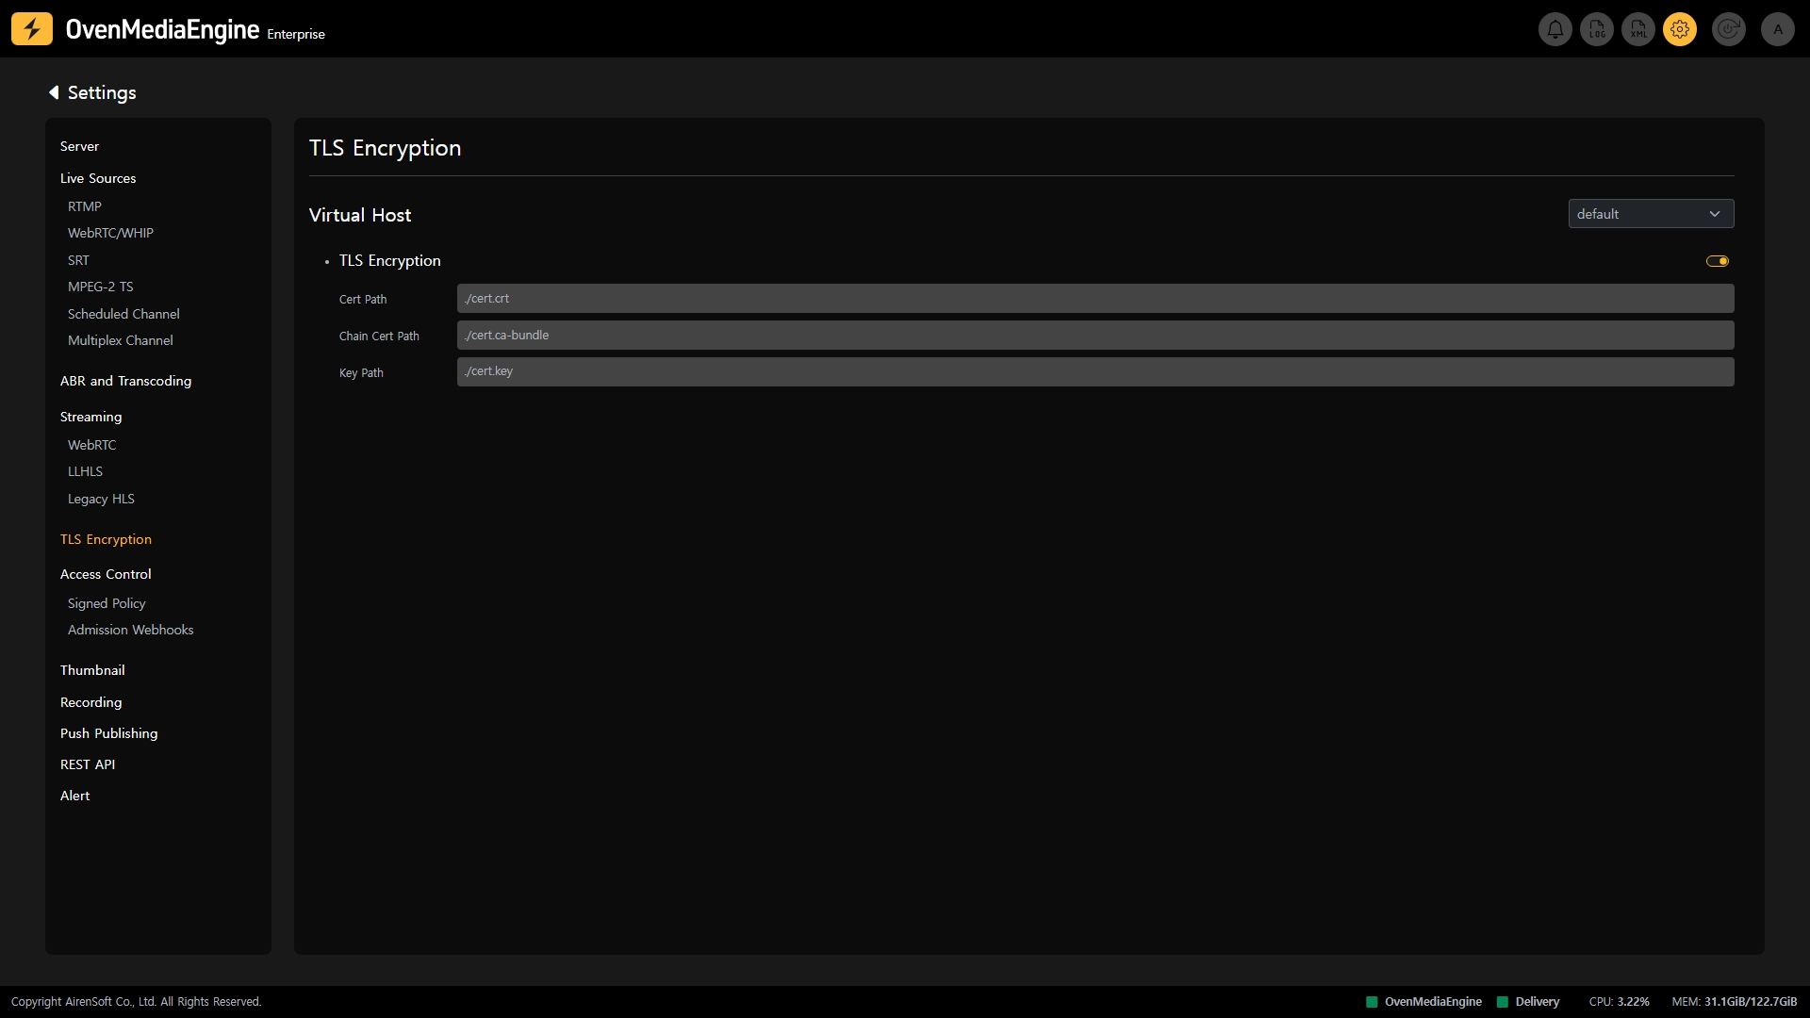
Task: Open the LLHLS streaming settings
Action: [85, 471]
